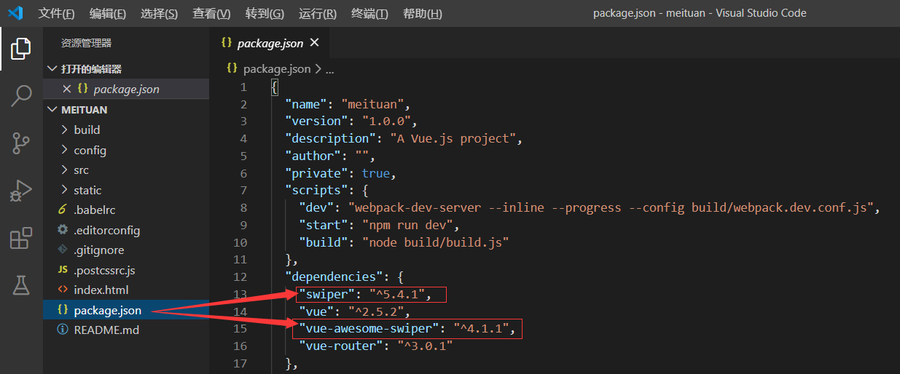Open .gitignore file in explorer
Screen dimensions: 900x374
126,250
